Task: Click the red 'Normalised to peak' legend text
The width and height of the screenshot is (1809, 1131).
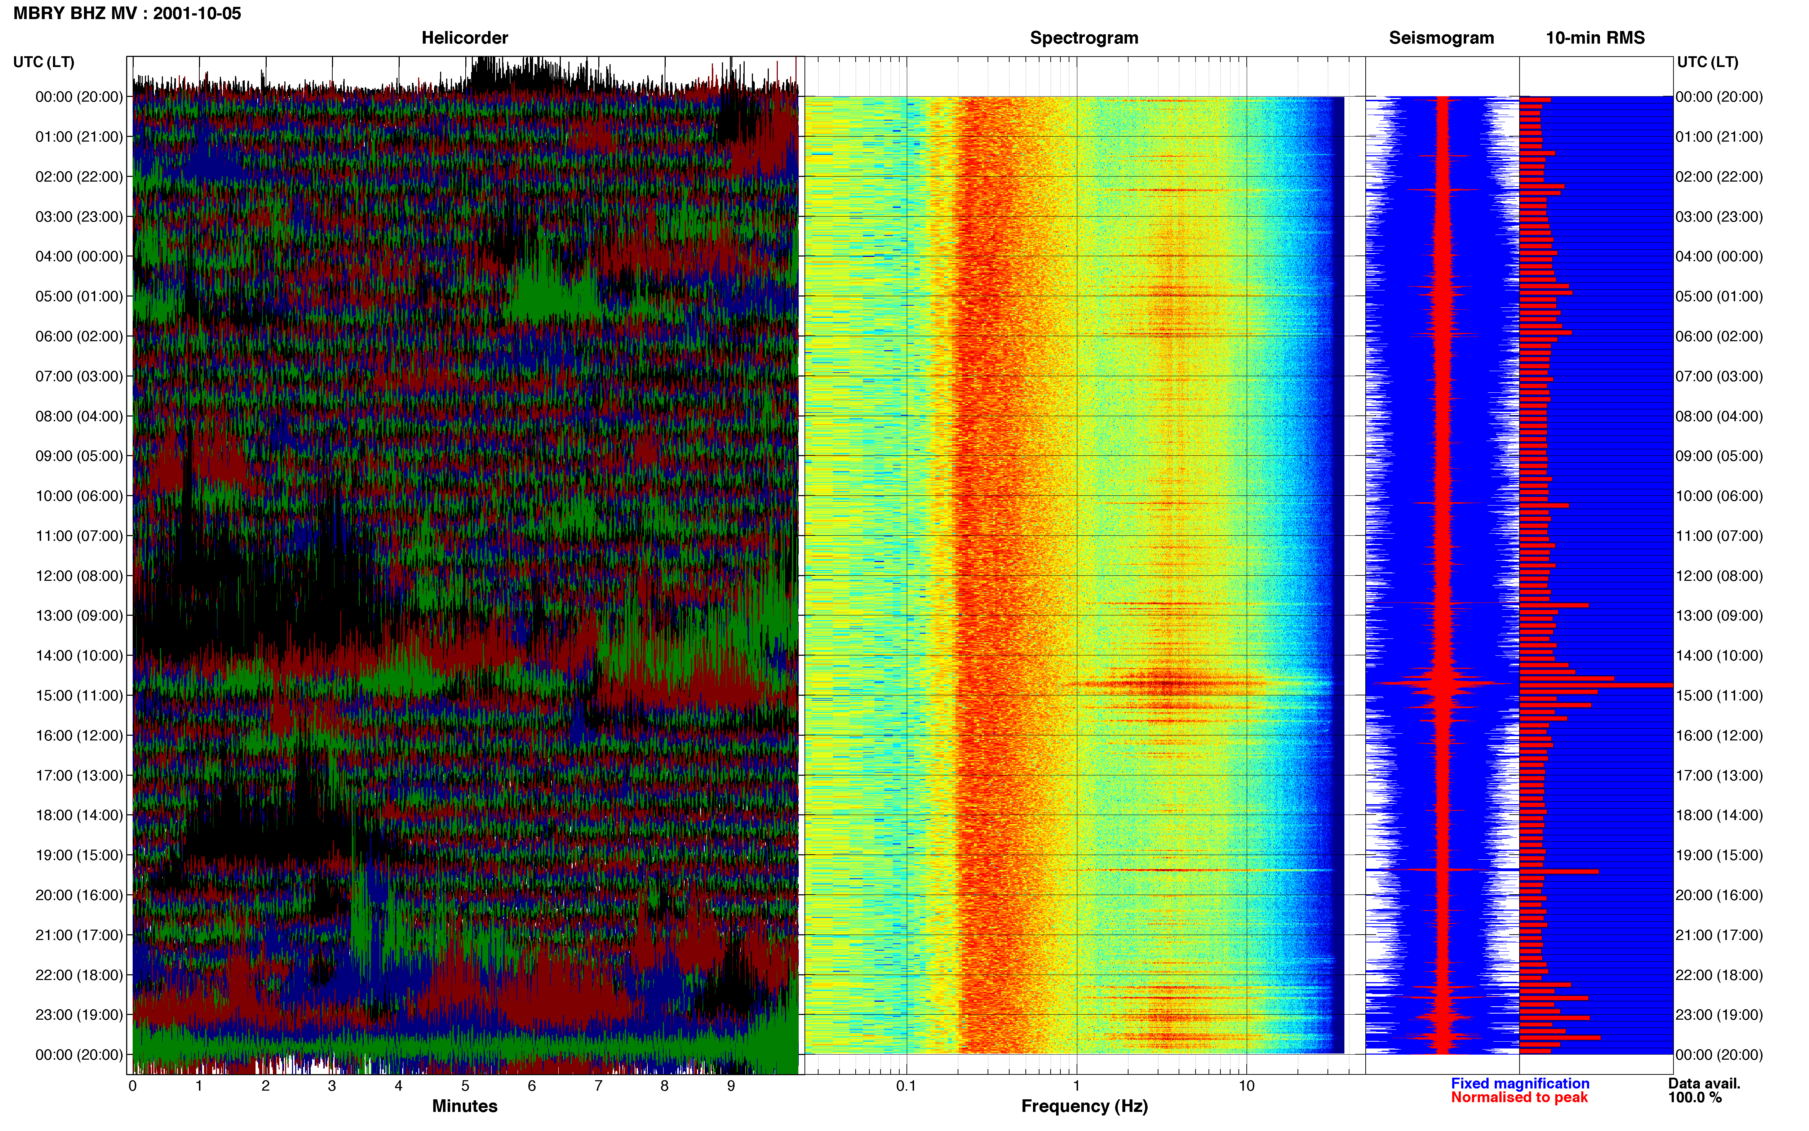Action: point(1519,1097)
